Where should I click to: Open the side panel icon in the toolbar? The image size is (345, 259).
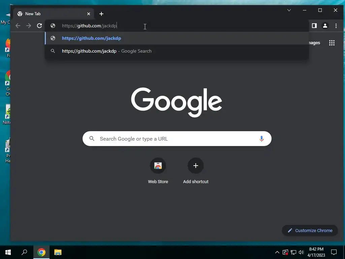314,26
